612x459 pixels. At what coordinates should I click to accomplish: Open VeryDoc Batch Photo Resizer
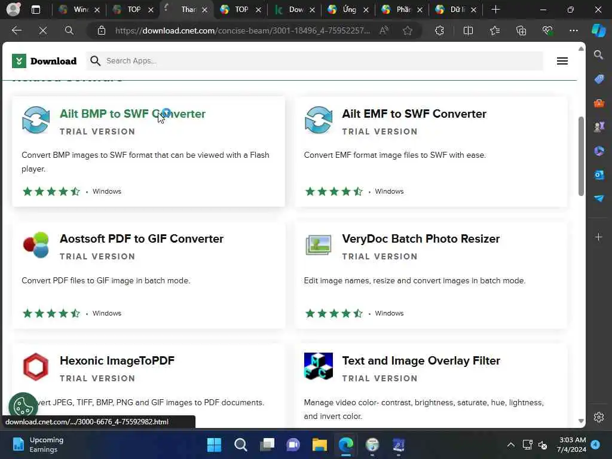coord(421,238)
